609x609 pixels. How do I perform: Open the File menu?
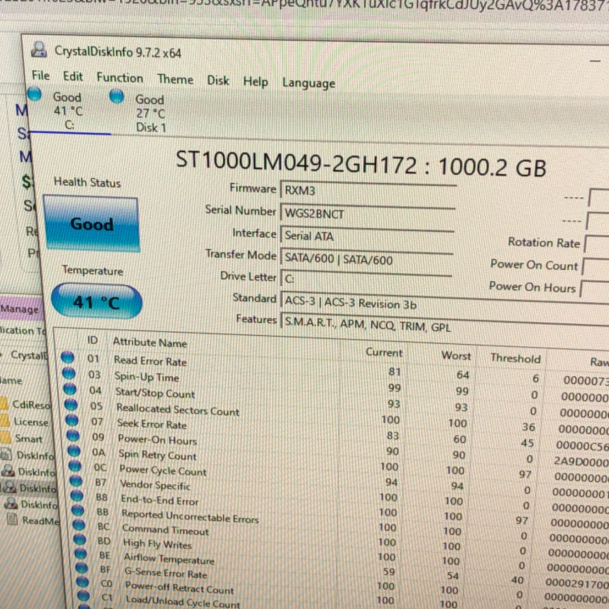pos(41,76)
